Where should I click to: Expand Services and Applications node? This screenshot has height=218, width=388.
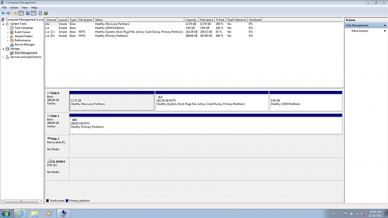coord(4,57)
